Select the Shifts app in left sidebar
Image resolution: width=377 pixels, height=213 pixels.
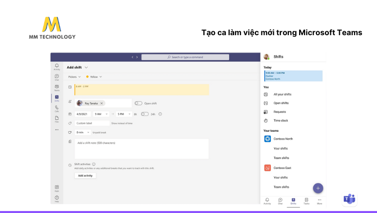point(57,98)
